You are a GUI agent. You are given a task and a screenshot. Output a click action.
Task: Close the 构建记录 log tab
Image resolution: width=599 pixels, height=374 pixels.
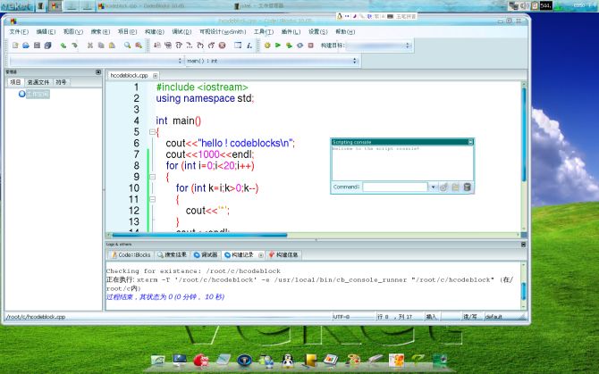tap(261, 255)
